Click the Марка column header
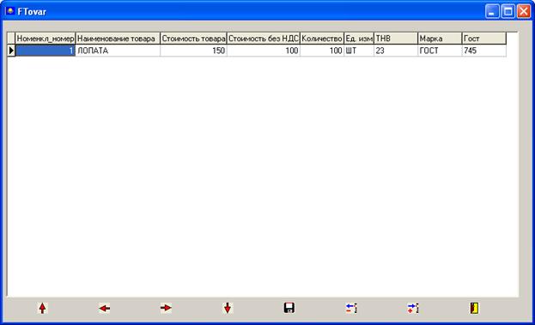This screenshot has width=535, height=325. pyautogui.click(x=440, y=39)
